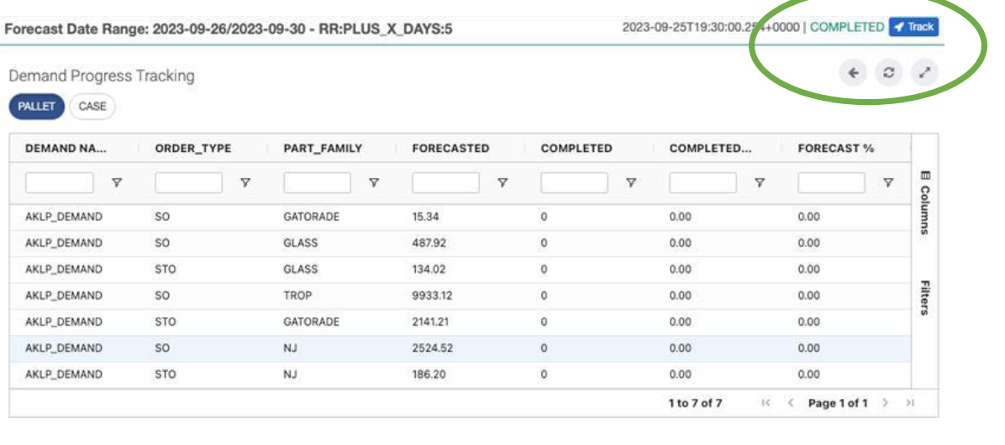Click filter icon for COMPLETED column
Image resolution: width=1005 pixels, height=445 pixels.
point(631,182)
